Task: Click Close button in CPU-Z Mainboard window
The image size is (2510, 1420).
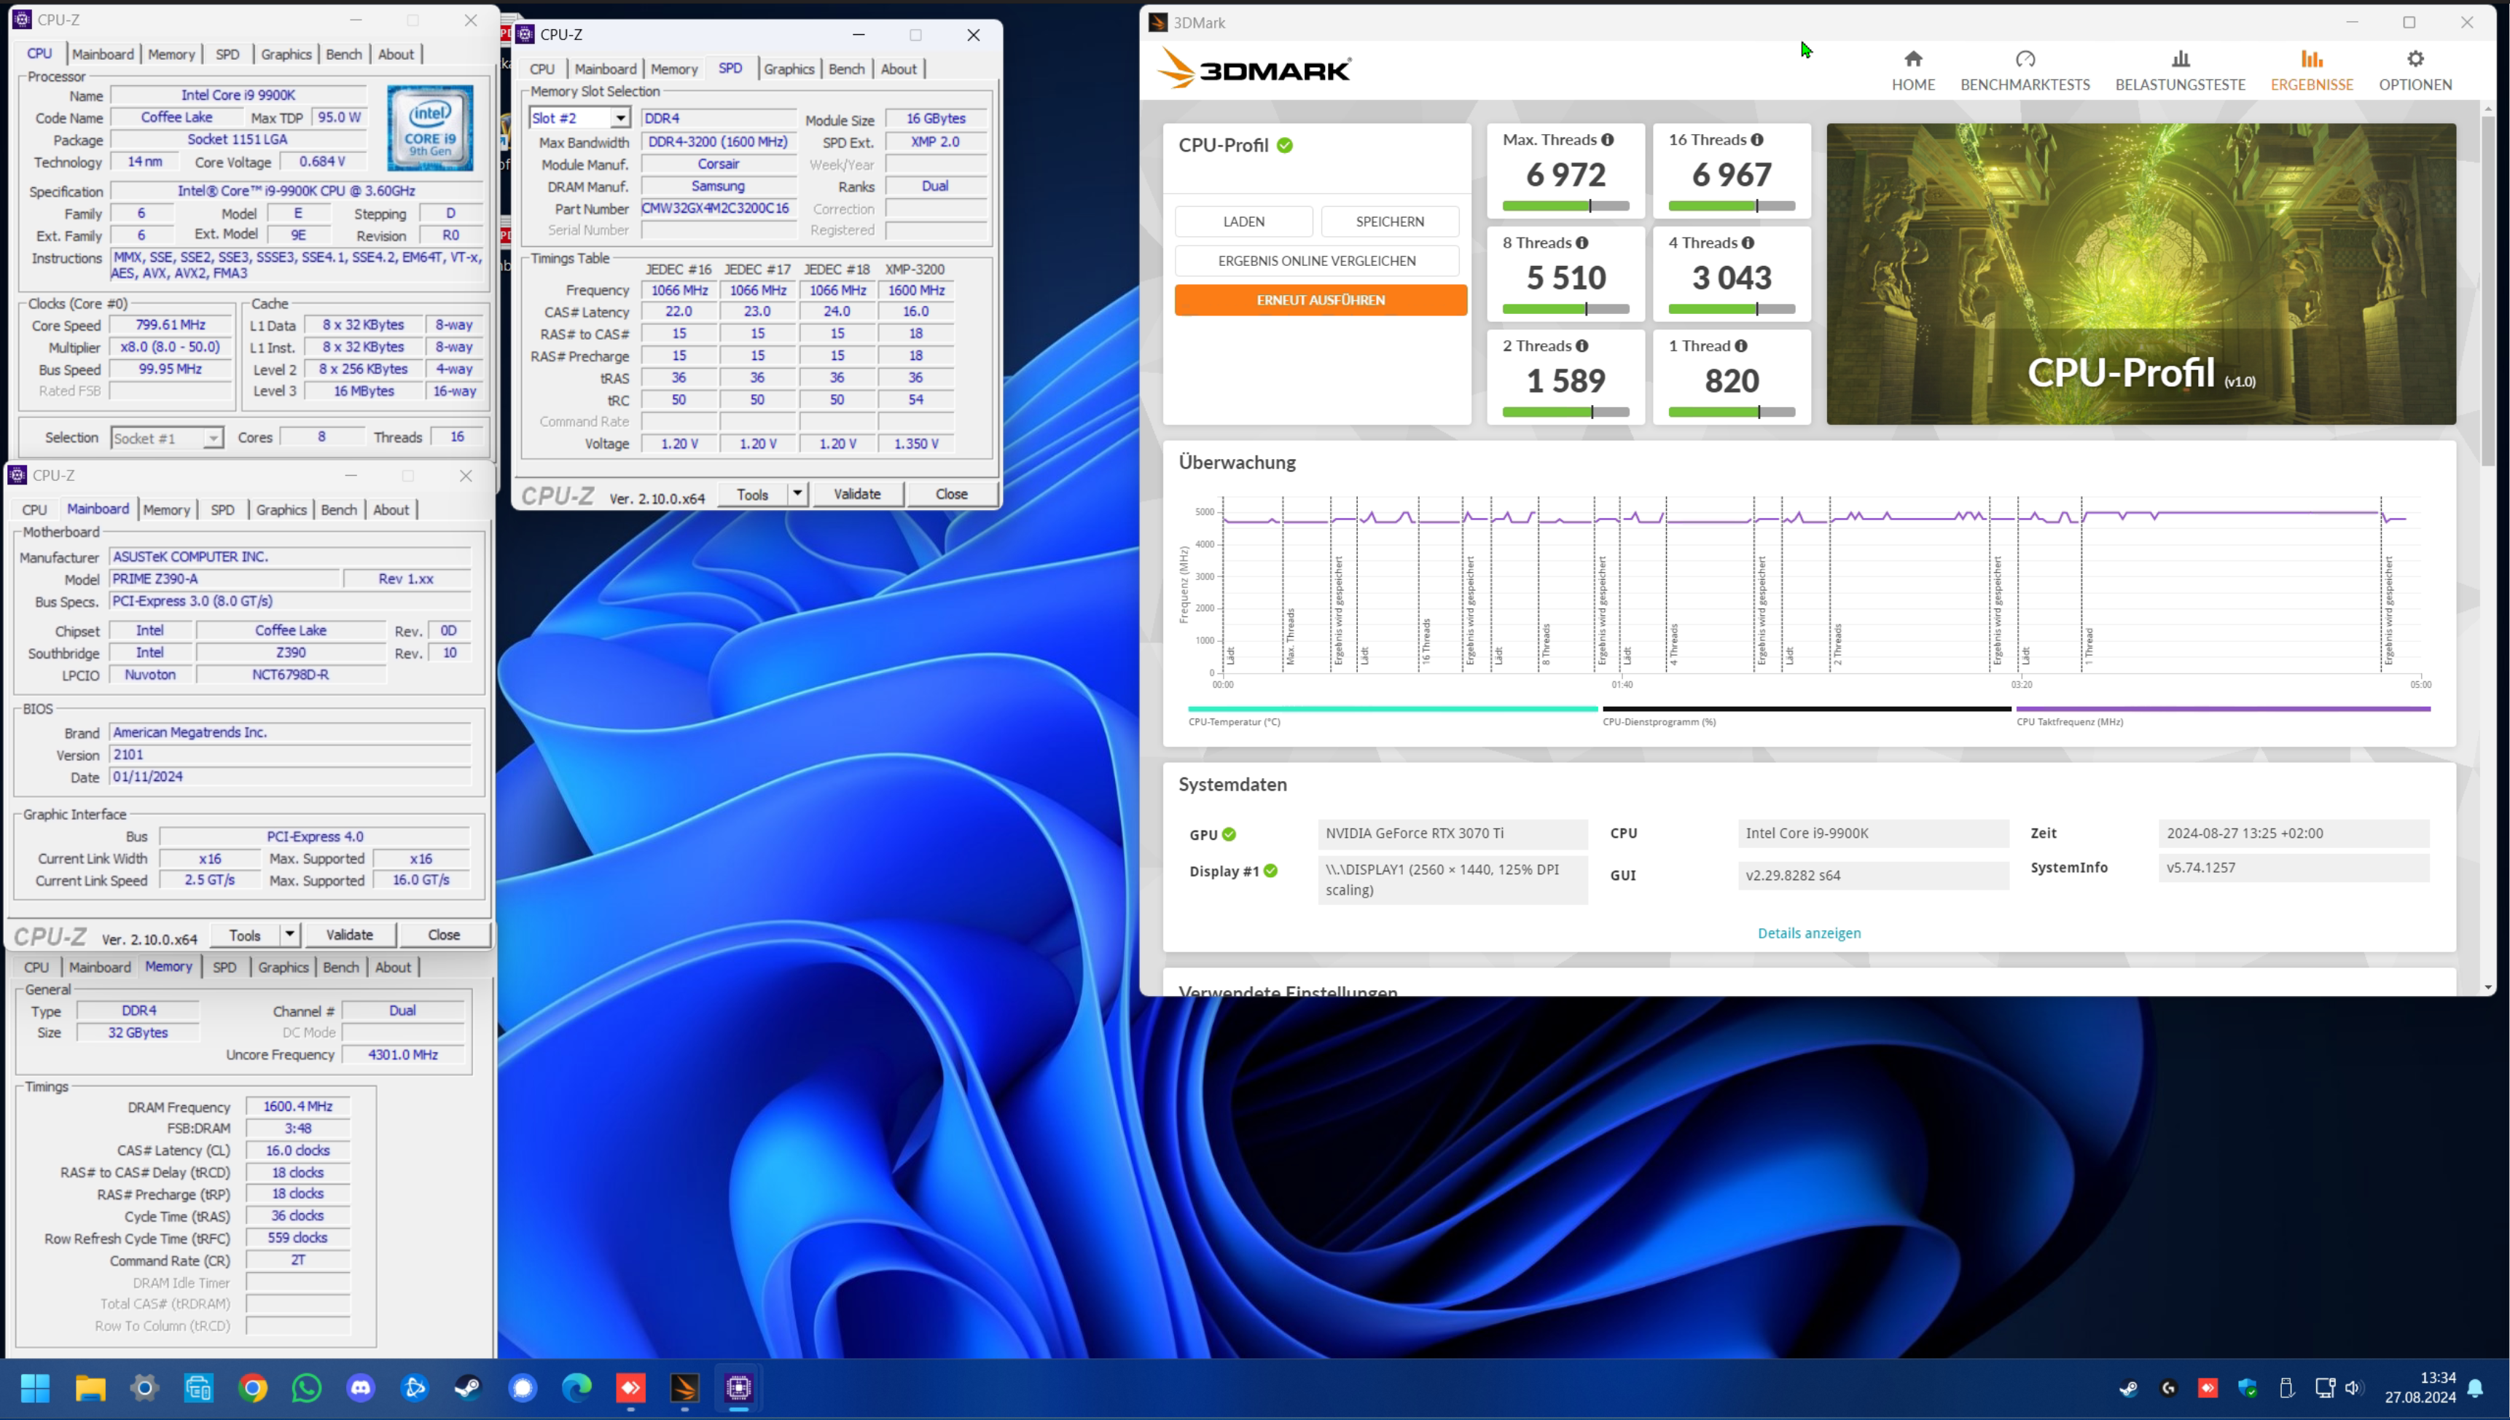Action: point(444,934)
